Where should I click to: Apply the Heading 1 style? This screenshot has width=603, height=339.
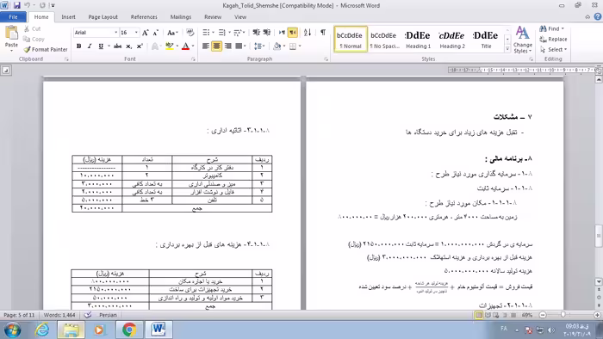click(x=418, y=40)
